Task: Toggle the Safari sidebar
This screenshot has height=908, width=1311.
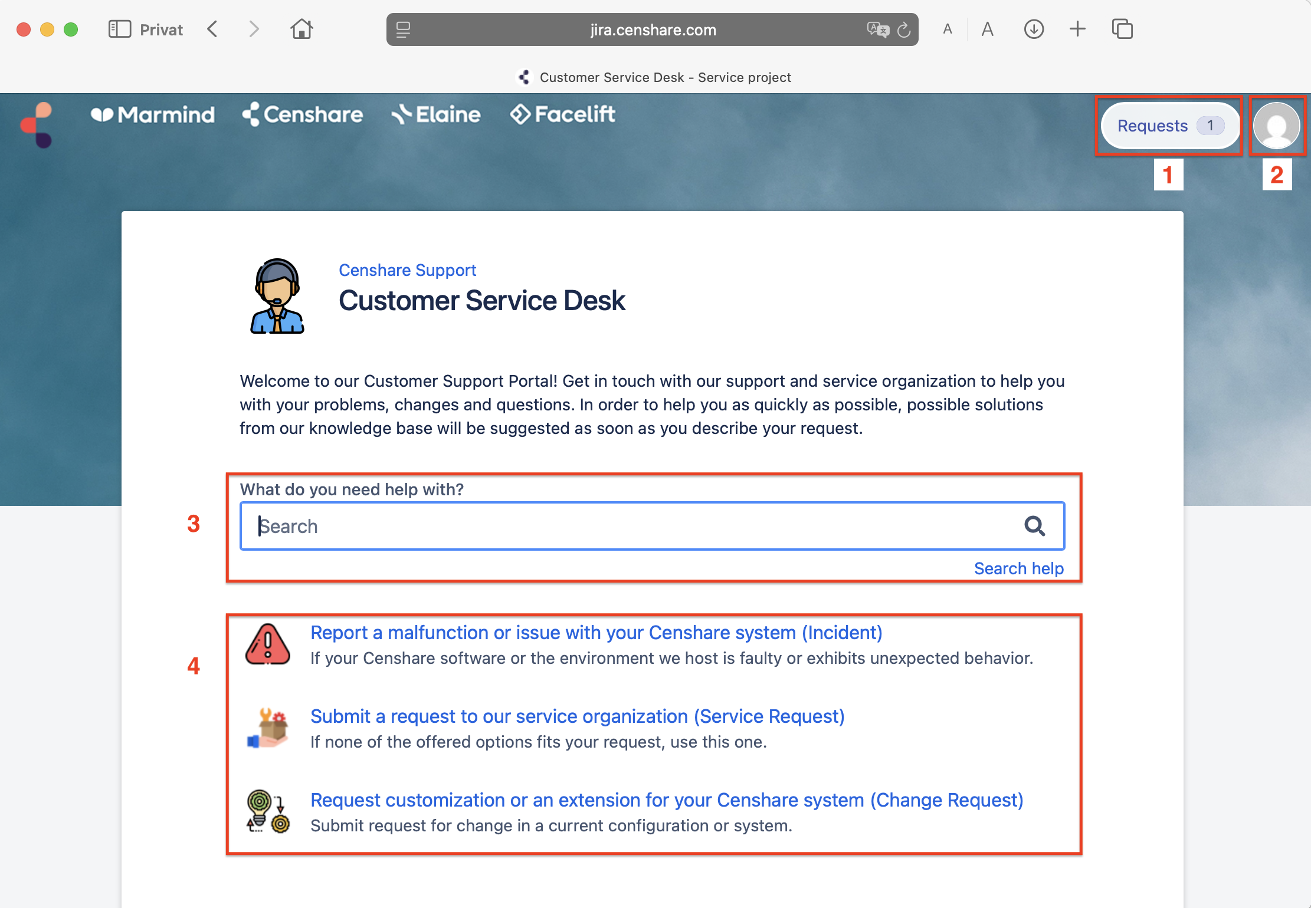Action: pos(119,29)
